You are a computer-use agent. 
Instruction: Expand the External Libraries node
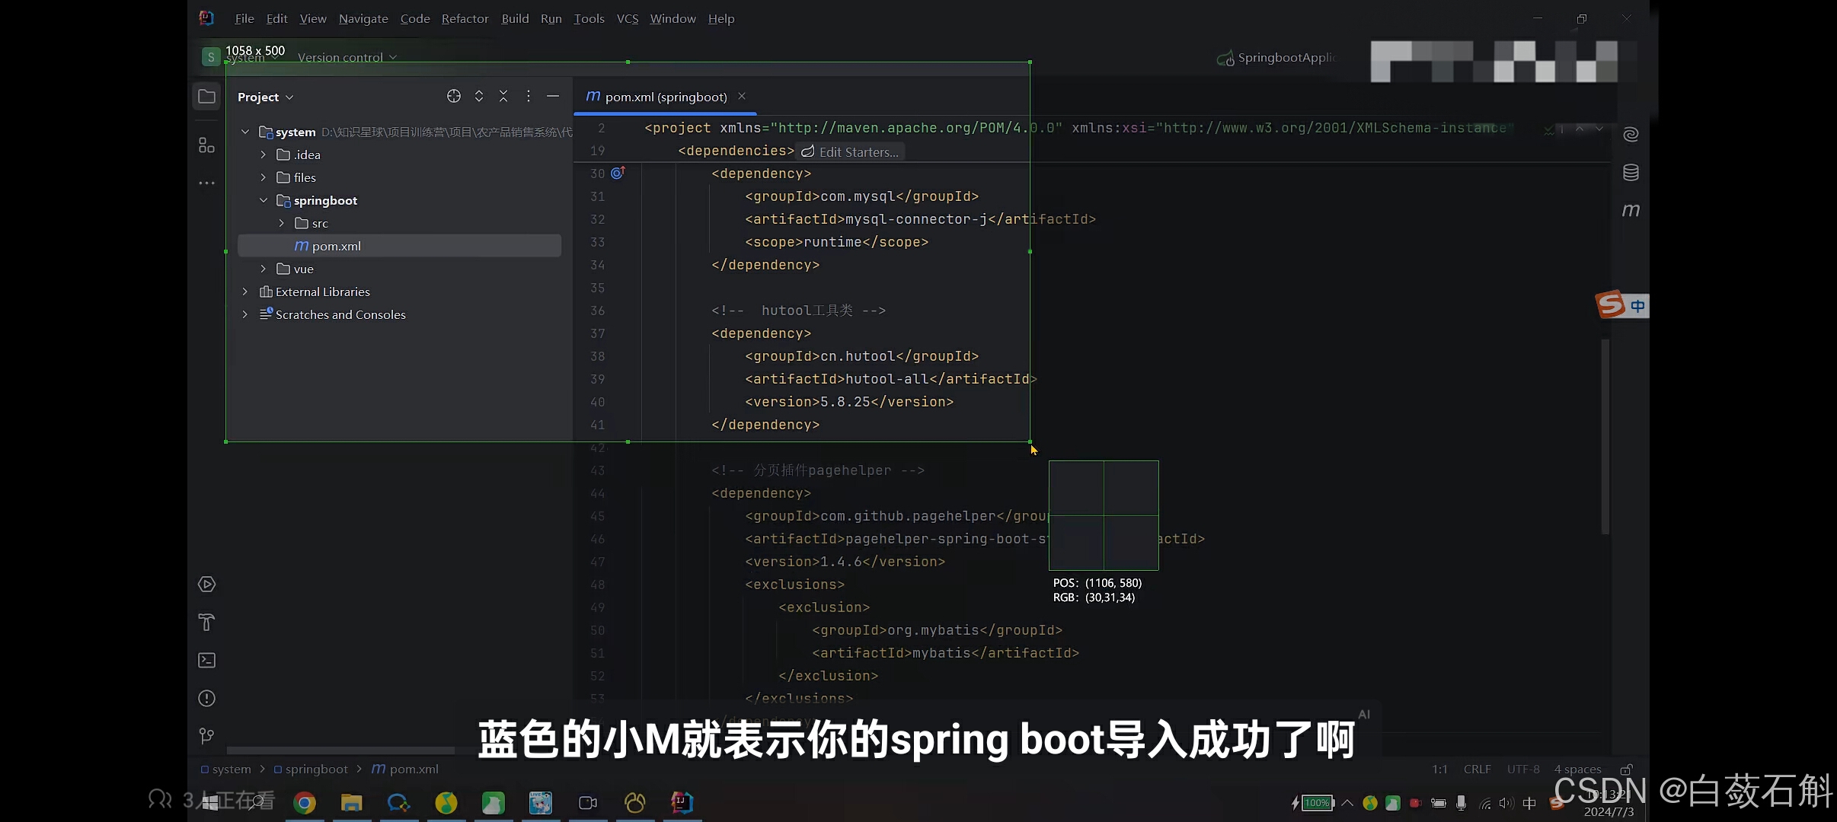point(245,292)
